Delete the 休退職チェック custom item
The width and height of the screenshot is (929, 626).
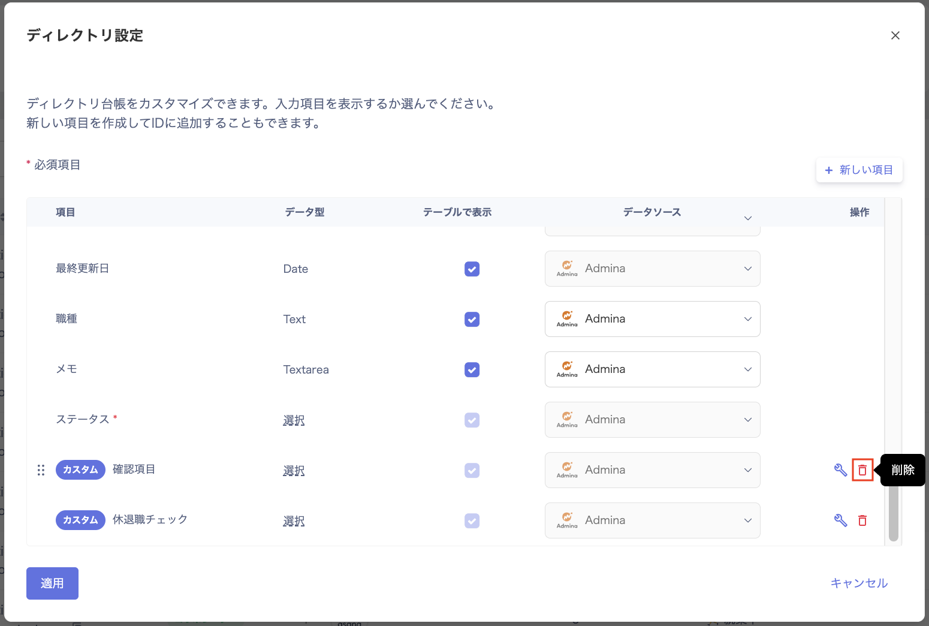pos(862,520)
